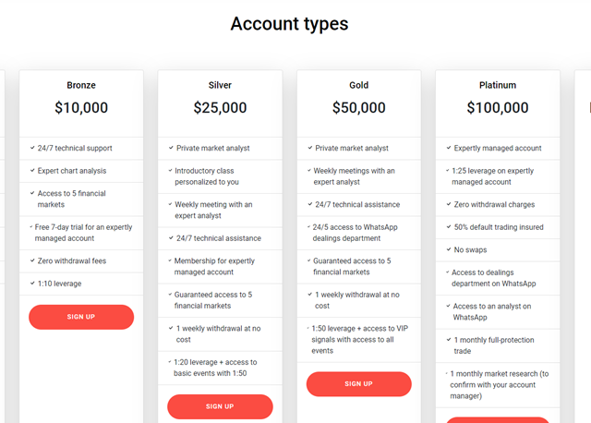
Task: Click Silver's "Private market analyst" checkmark icon
Action: pyautogui.click(x=171, y=148)
